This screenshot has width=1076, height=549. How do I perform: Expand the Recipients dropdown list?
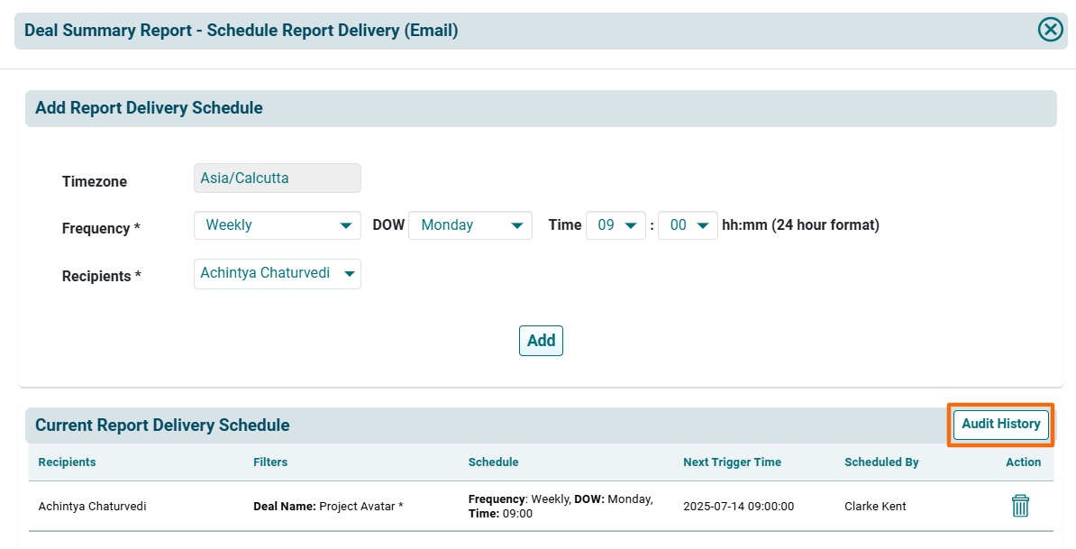pyautogui.click(x=277, y=273)
